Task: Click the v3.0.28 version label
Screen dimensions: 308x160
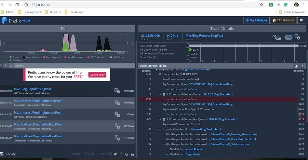Action: coord(26,20)
